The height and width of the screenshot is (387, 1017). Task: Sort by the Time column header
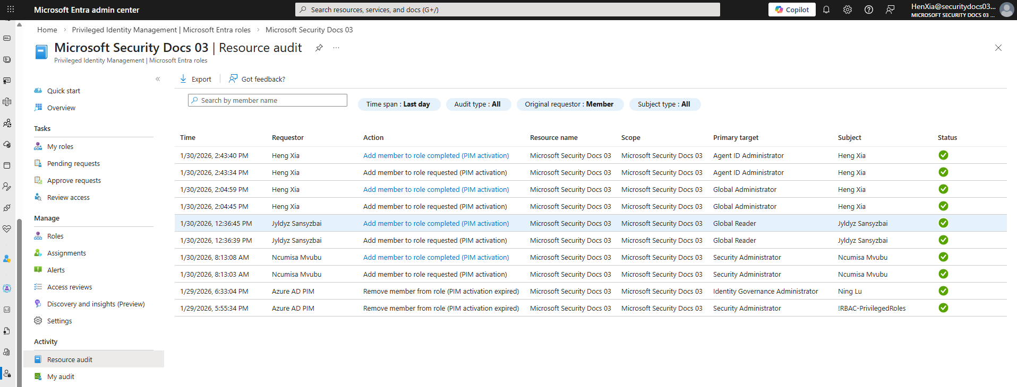[188, 138]
